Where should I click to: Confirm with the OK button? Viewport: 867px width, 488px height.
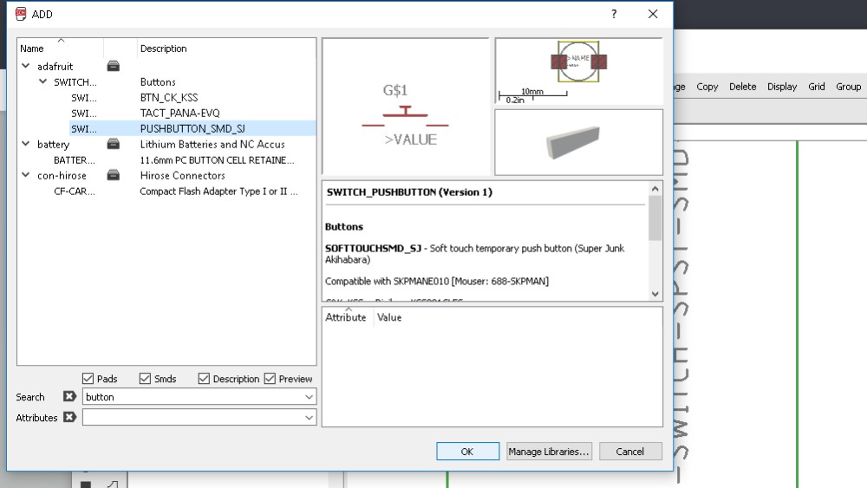pos(468,452)
